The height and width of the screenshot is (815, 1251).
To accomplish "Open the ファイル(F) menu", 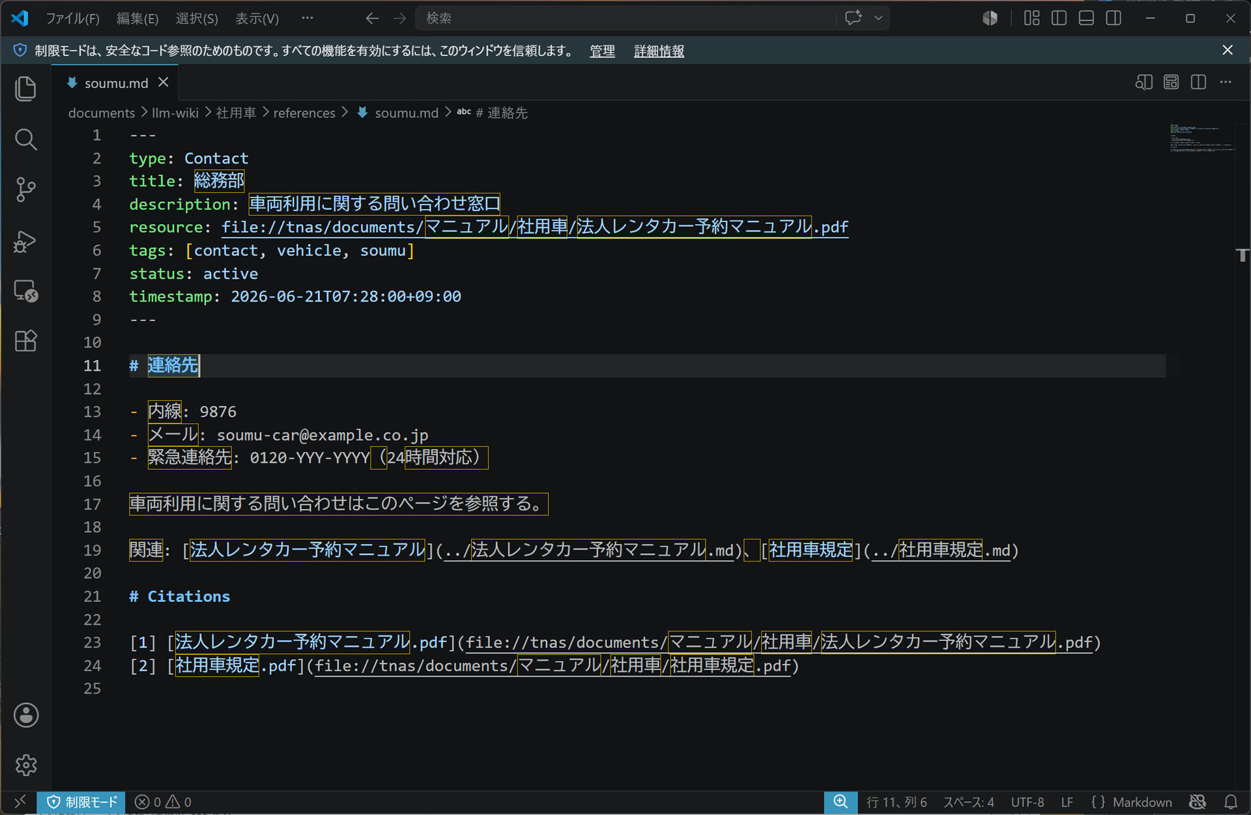I will click(x=72, y=18).
